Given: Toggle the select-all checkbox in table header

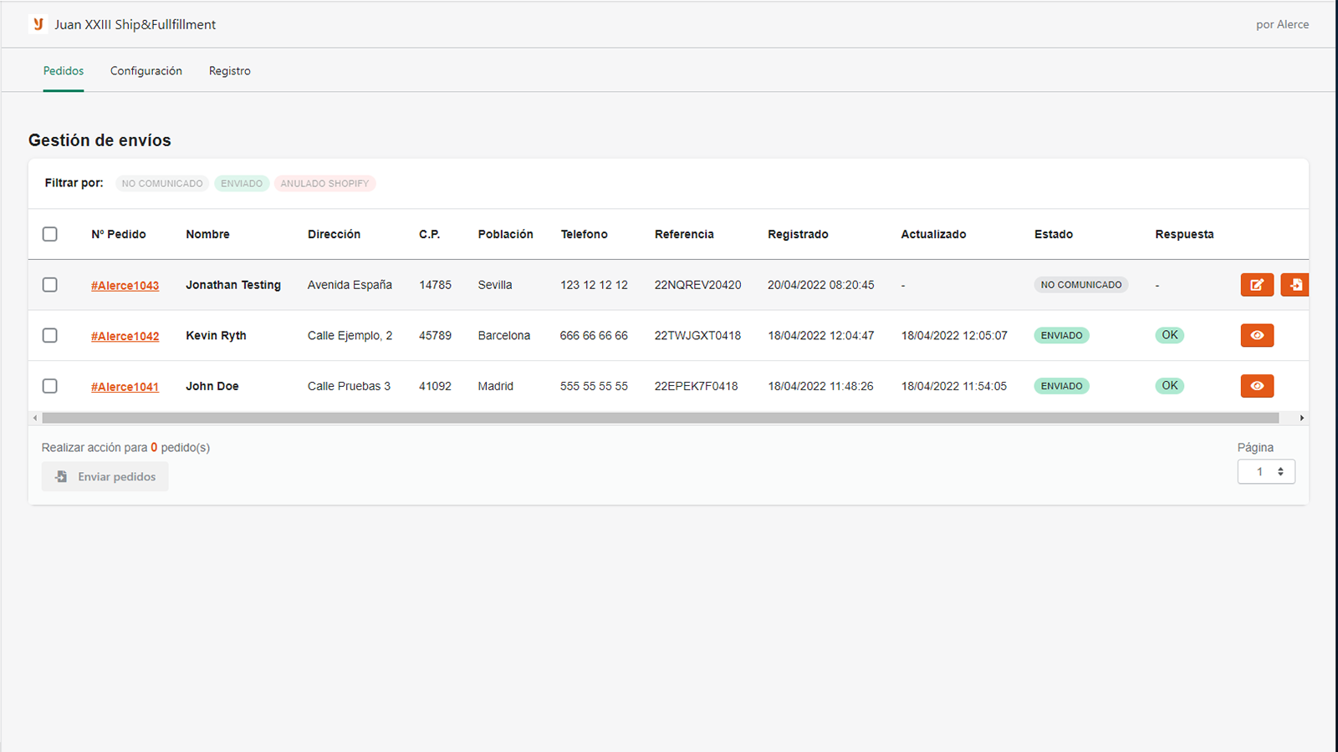Looking at the screenshot, I should [50, 234].
